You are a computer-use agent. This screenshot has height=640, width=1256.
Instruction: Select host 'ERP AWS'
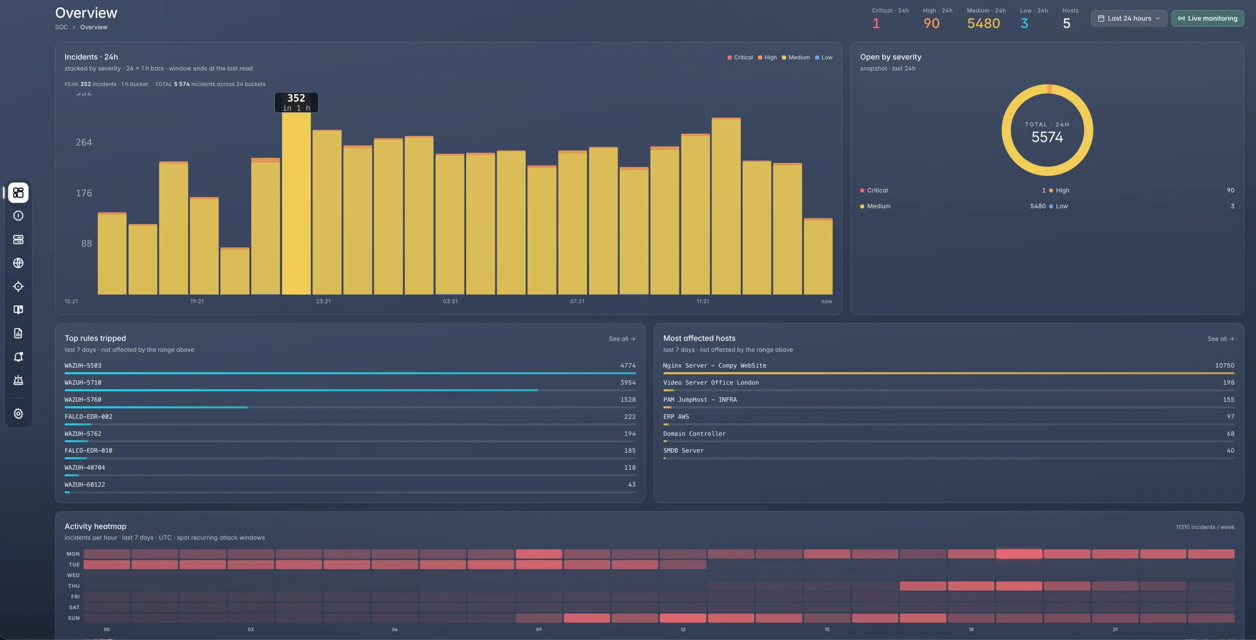676,417
